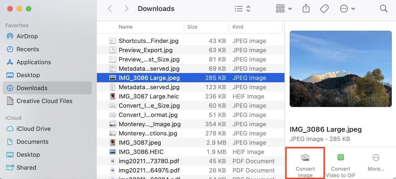
Task: Expand the ellipsis action menu dropdown
Action: click(x=347, y=9)
